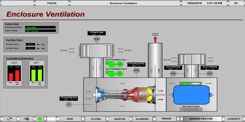This screenshot has height=122, width=245.
Task: Click the printer icon in bottom bar
Action: (x=26, y=119)
